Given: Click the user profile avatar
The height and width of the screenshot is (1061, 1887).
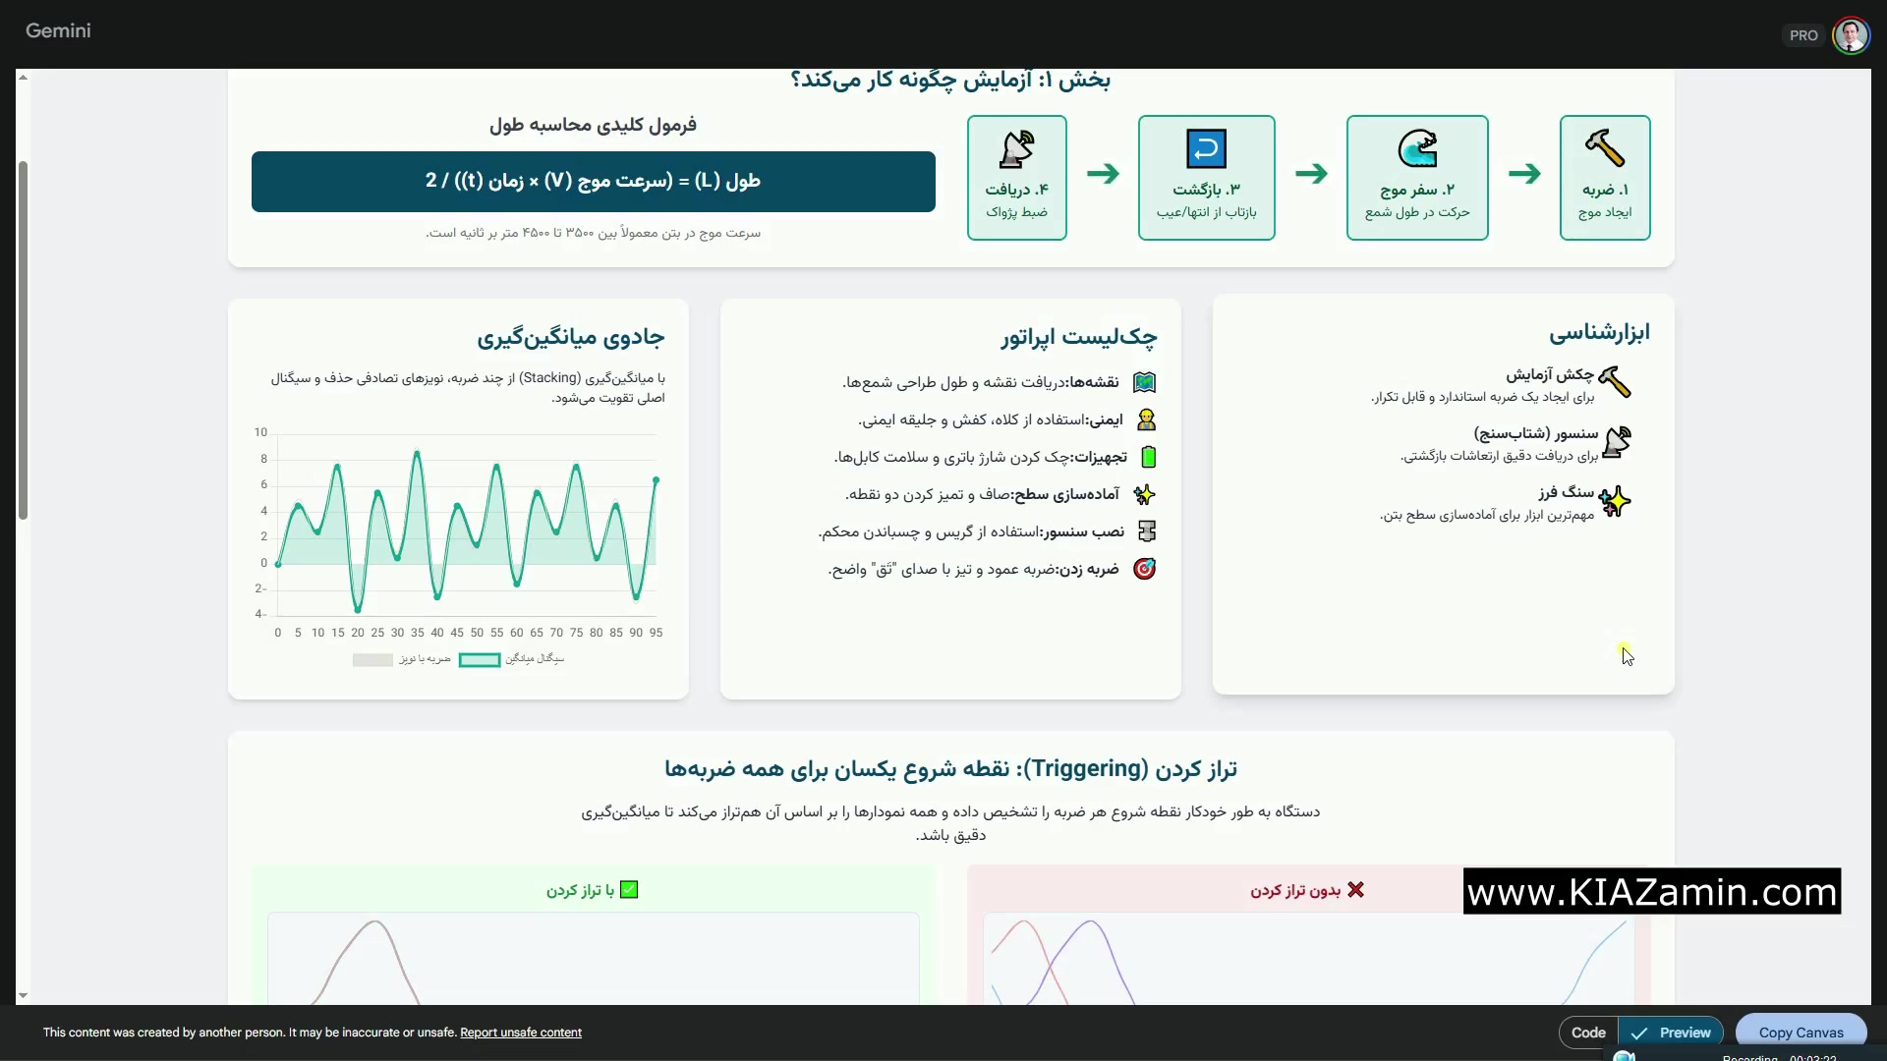Looking at the screenshot, I should [1851, 35].
